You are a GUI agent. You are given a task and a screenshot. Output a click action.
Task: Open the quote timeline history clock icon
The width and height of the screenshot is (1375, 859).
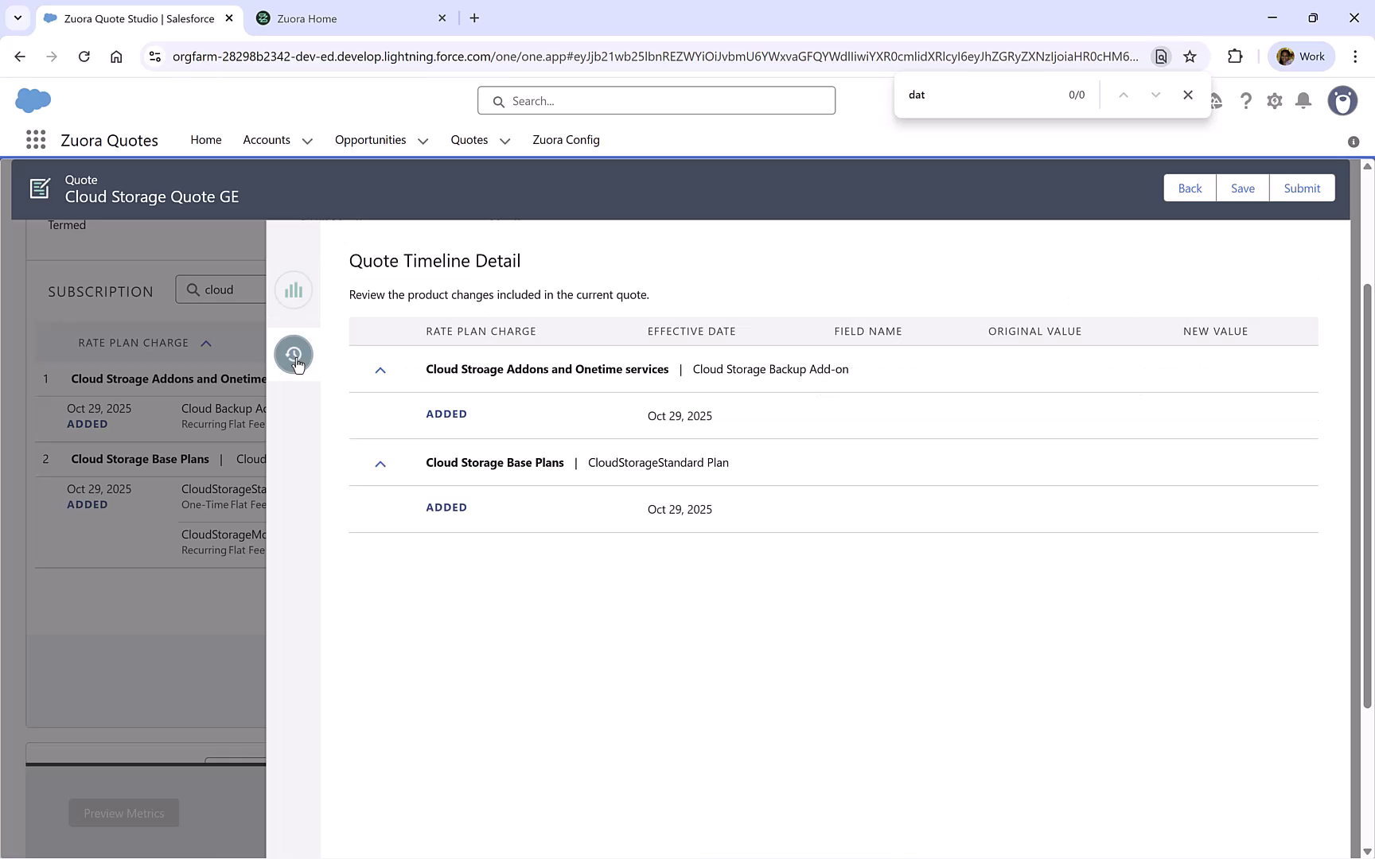pyautogui.click(x=294, y=354)
